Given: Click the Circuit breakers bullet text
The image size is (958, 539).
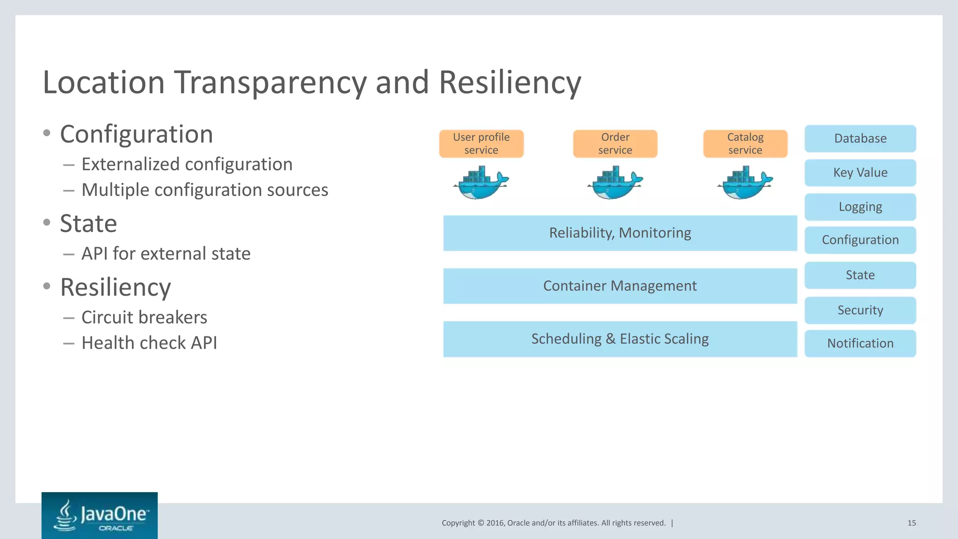Looking at the screenshot, I should (144, 317).
